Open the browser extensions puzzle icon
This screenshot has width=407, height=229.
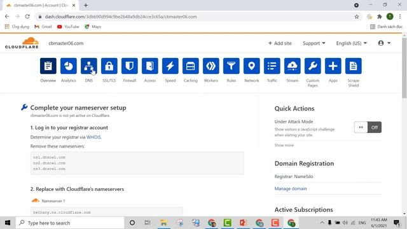pos(380,17)
